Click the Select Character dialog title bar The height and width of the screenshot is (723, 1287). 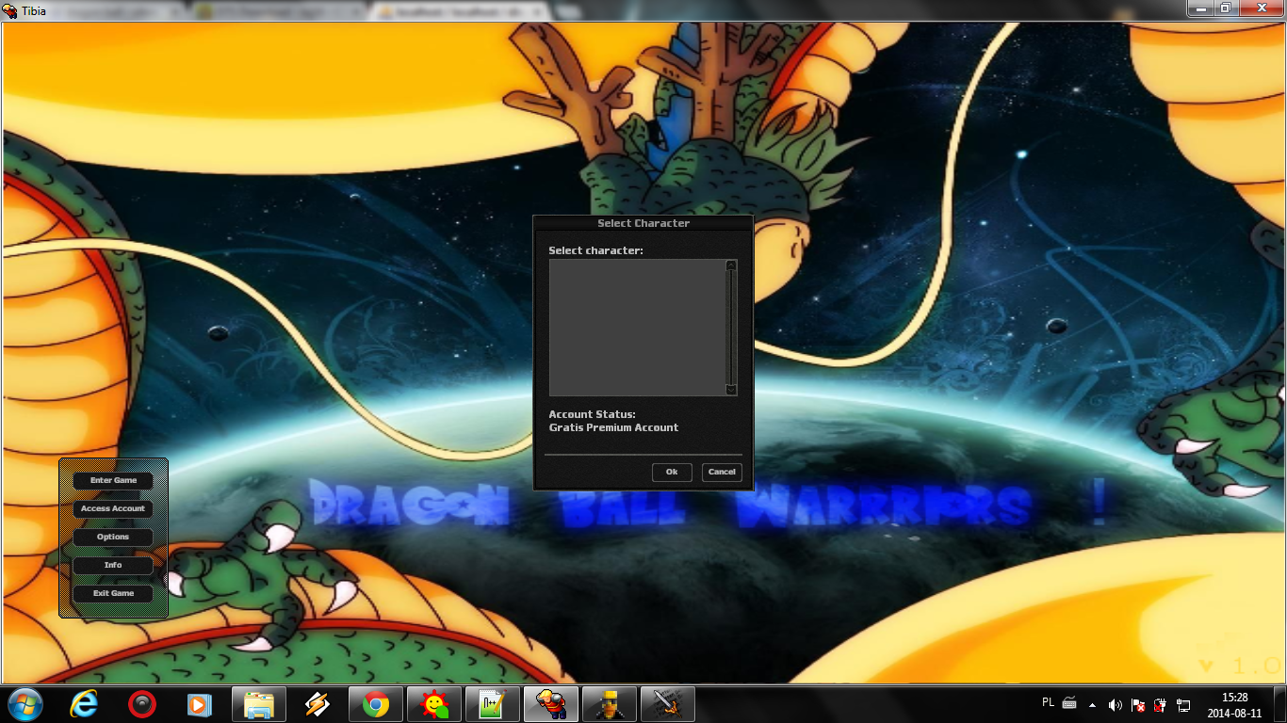tap(643, 223)
